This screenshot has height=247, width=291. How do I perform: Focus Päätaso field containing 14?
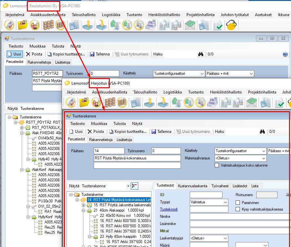tap(109, 151)
